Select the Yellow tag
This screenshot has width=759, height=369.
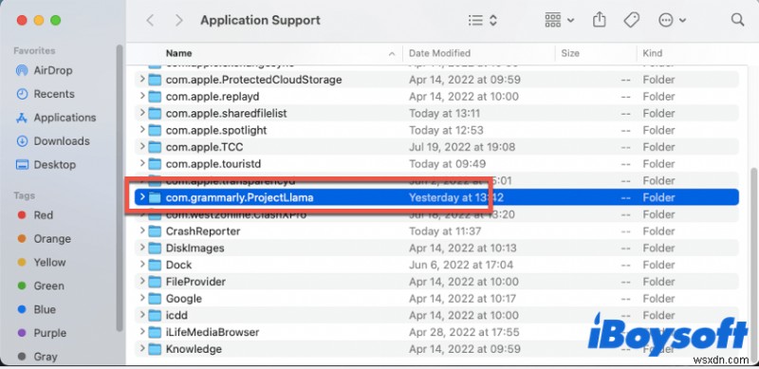pos(41,263)
